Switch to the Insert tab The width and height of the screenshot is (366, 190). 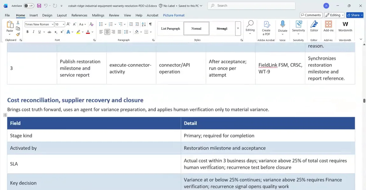pos(34,15)
